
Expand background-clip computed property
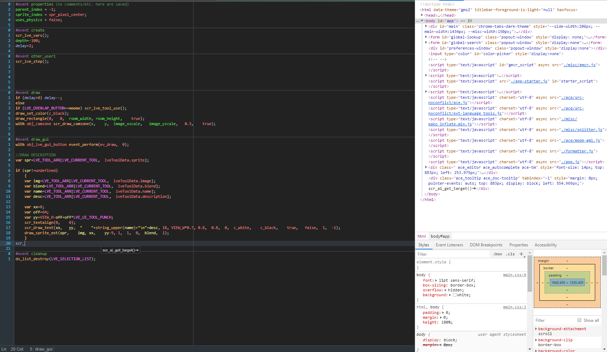[536, 340]
